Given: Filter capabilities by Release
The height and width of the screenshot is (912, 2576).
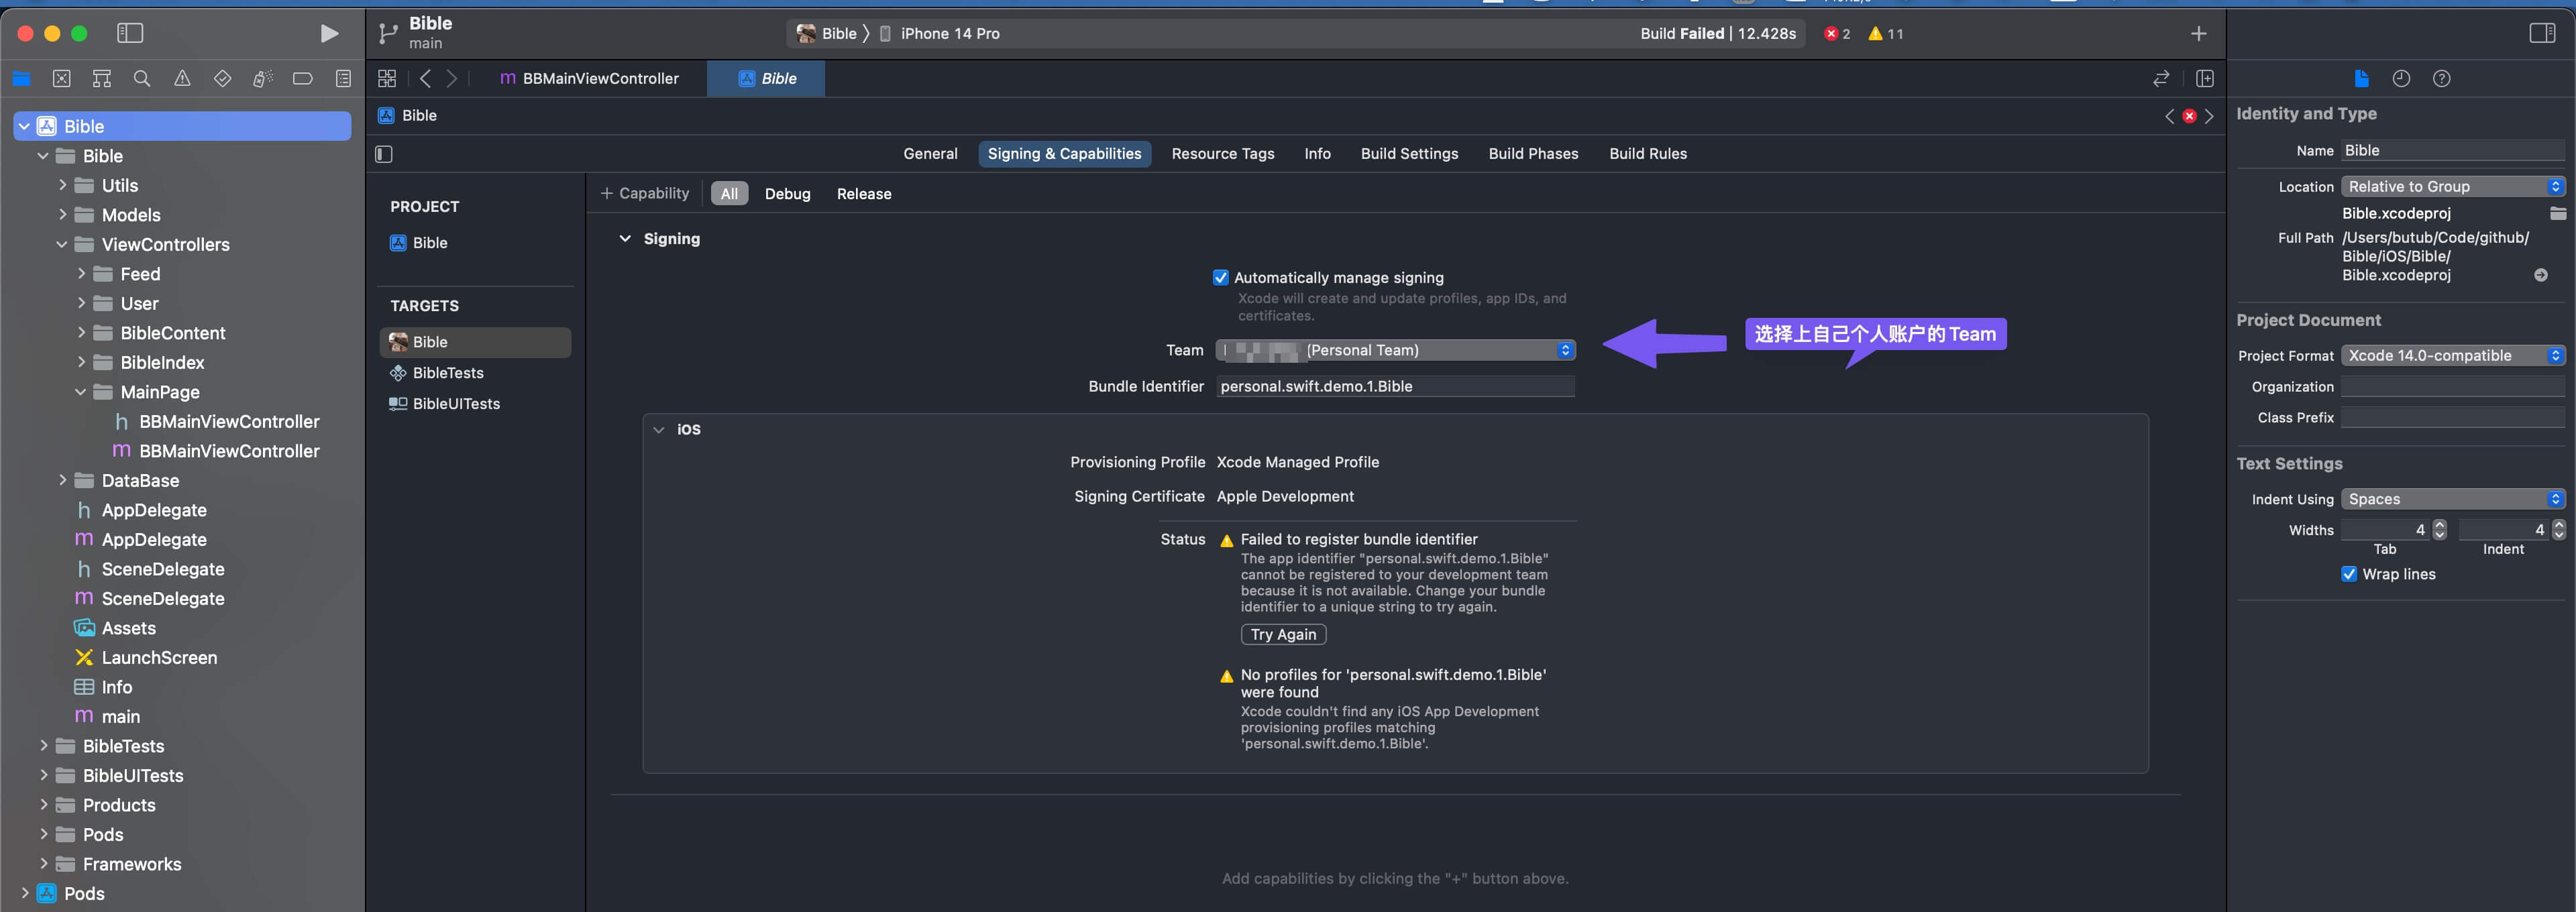Looking at the screenshot, I should coord(863,194).
